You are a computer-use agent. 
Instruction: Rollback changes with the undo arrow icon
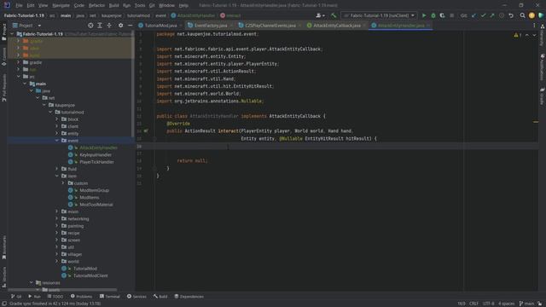tap(511, 15)
